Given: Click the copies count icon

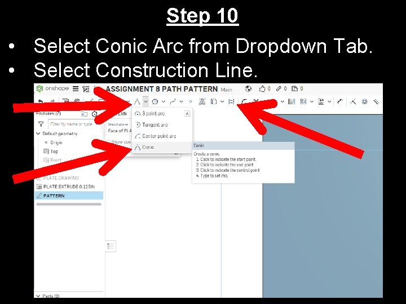Looking at the screenshot, I should [295, 89].
